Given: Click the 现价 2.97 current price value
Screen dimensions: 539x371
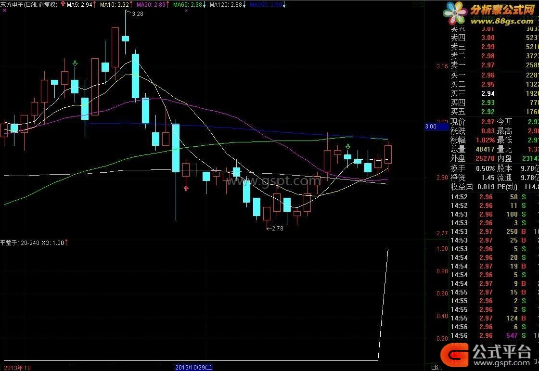Looking at the screenshot, I should click(x=488, y=122).
